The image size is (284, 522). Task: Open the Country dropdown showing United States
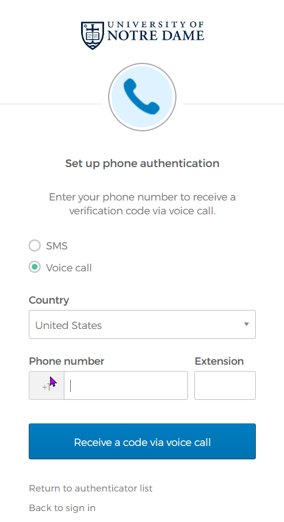point(142,324)
